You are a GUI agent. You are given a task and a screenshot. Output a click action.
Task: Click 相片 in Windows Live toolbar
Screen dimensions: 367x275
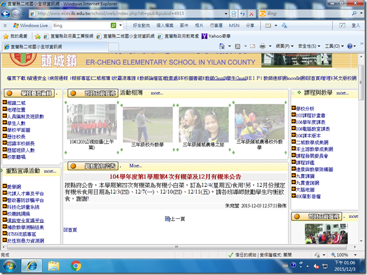tap(199, 26)
